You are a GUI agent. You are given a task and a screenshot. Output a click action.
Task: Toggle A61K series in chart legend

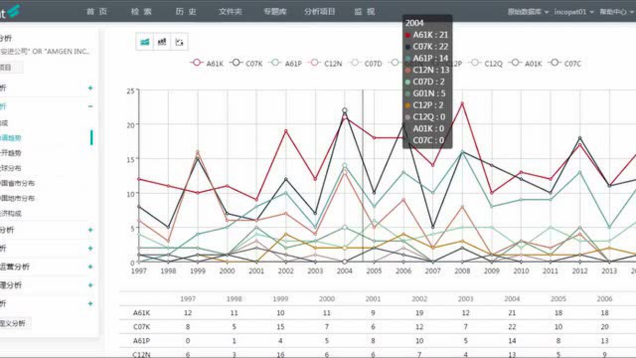pos(197,63)
